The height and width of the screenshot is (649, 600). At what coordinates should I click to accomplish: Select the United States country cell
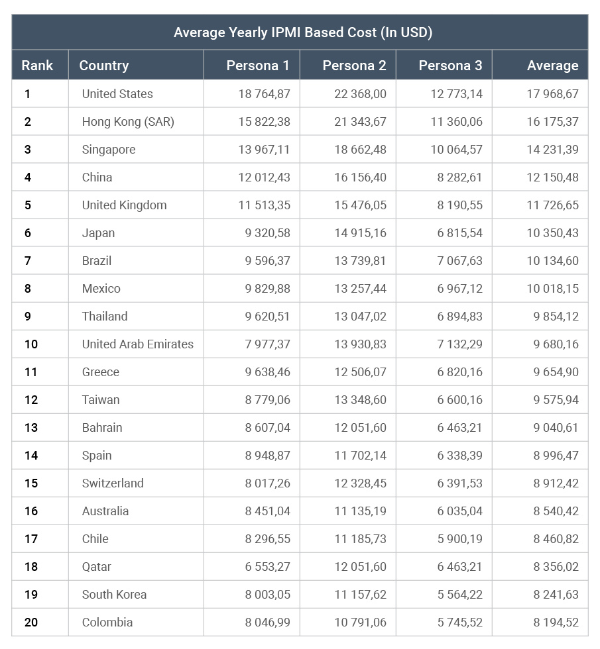[117, 94]
